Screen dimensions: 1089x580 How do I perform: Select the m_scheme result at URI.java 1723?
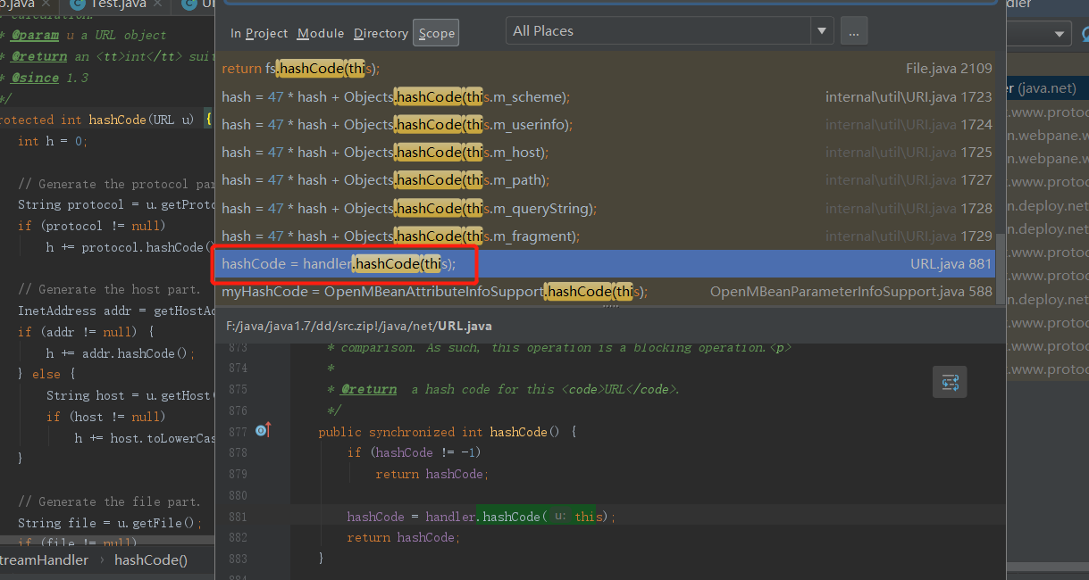[x=607, y=96]
